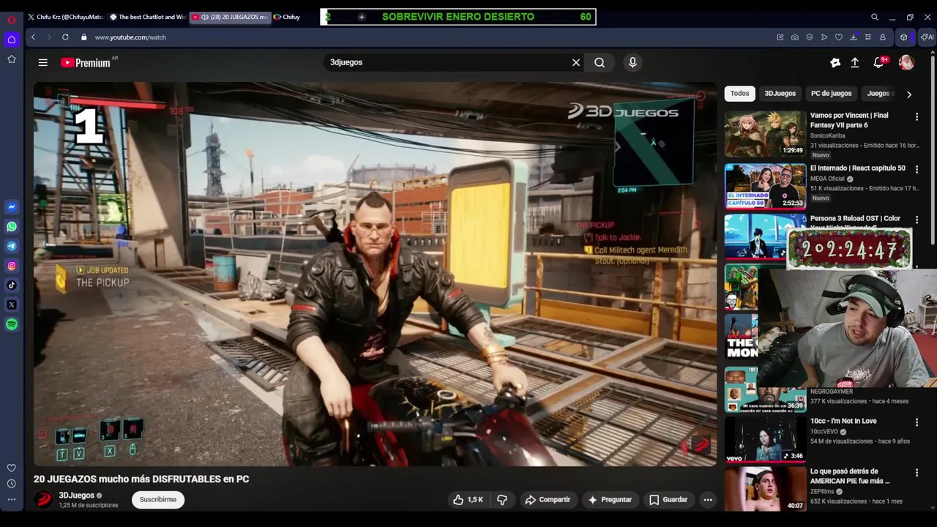Open the bookmarks star in Opera sidebar
Screen dimensions: 937x527
12,59
